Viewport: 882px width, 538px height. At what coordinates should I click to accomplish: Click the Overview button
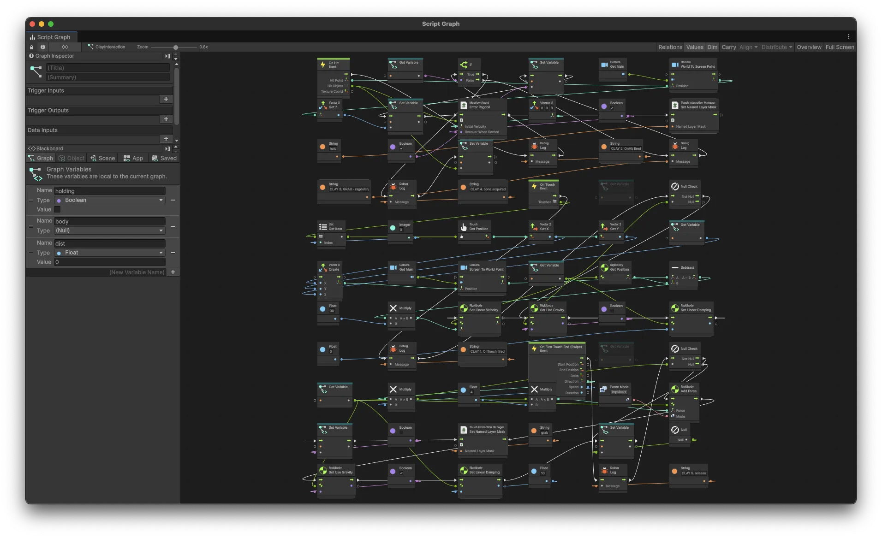[809, 47]
